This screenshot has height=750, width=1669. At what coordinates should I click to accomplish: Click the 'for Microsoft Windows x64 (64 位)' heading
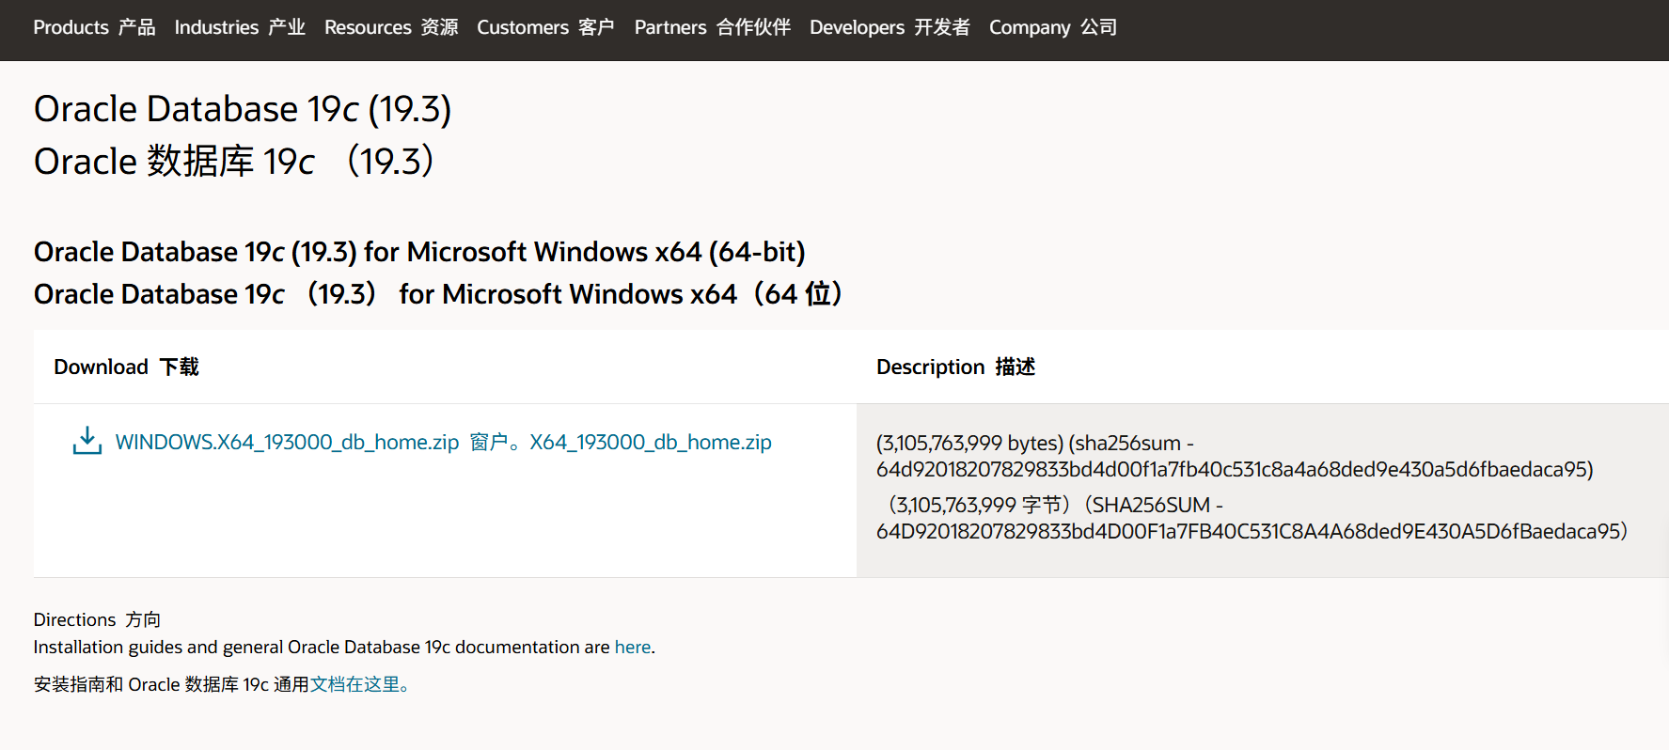pyautogui.click(x=438, y=294)
